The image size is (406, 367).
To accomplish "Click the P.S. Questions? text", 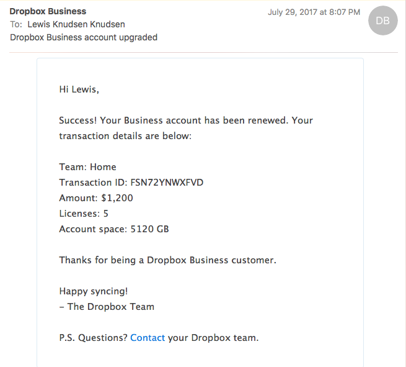I will click(x=93, y=338).
